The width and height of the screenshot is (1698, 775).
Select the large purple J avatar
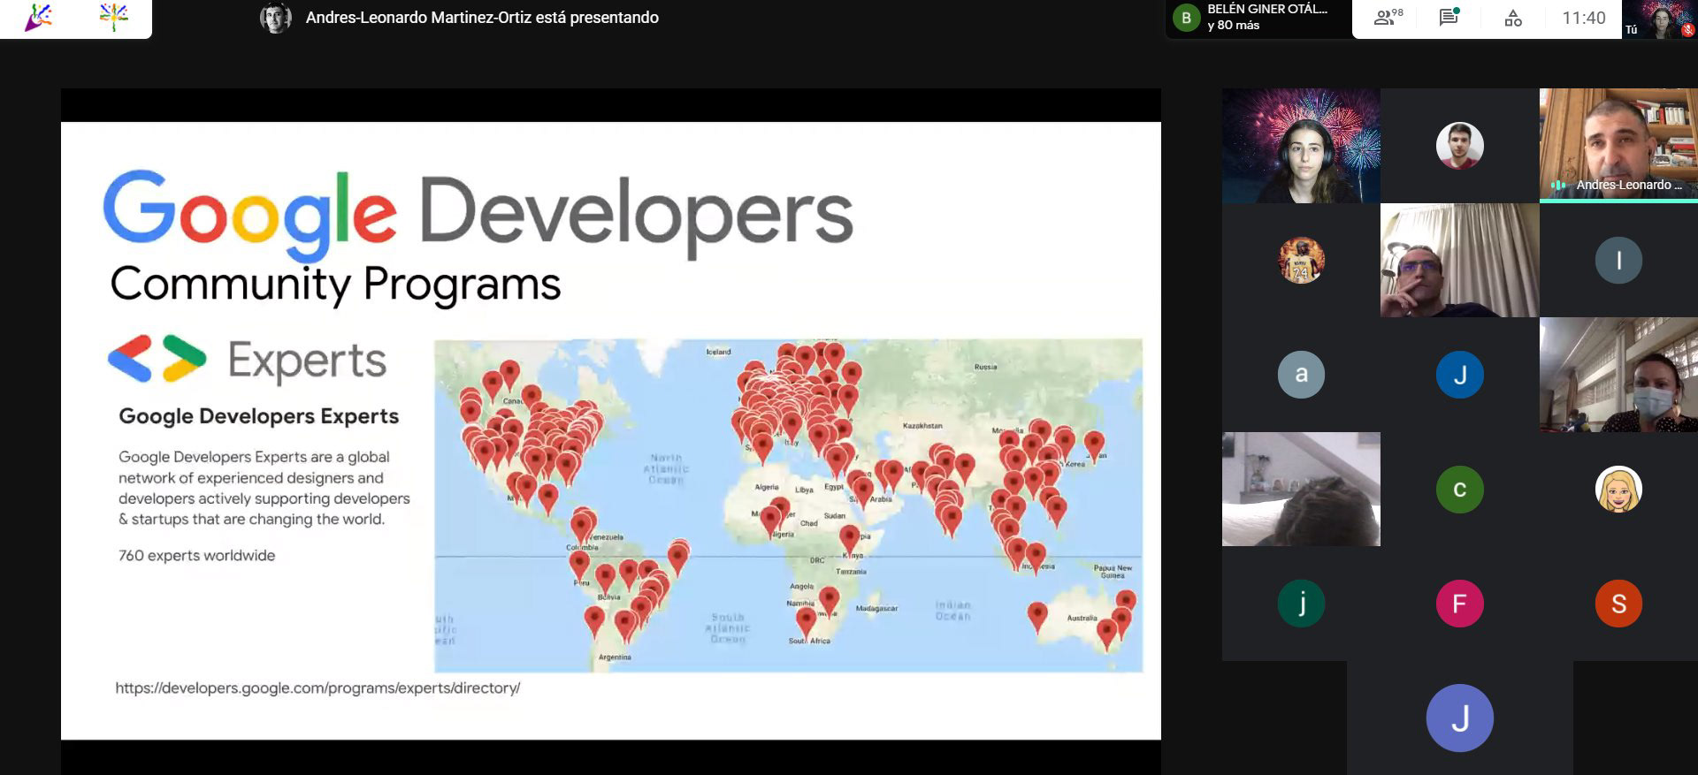(1459, 718)
